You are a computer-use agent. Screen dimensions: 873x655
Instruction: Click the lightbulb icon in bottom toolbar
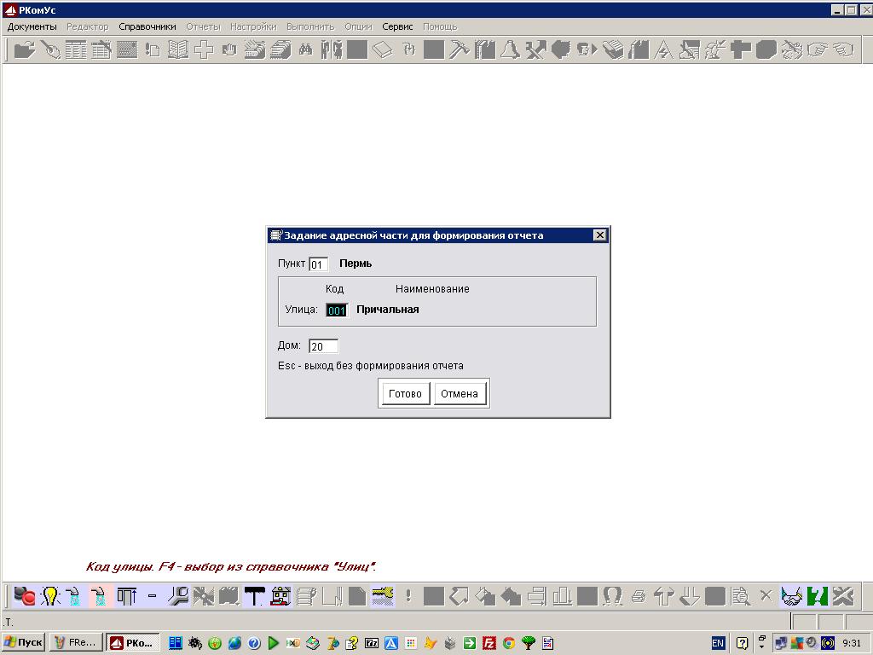tap(50, 596)
